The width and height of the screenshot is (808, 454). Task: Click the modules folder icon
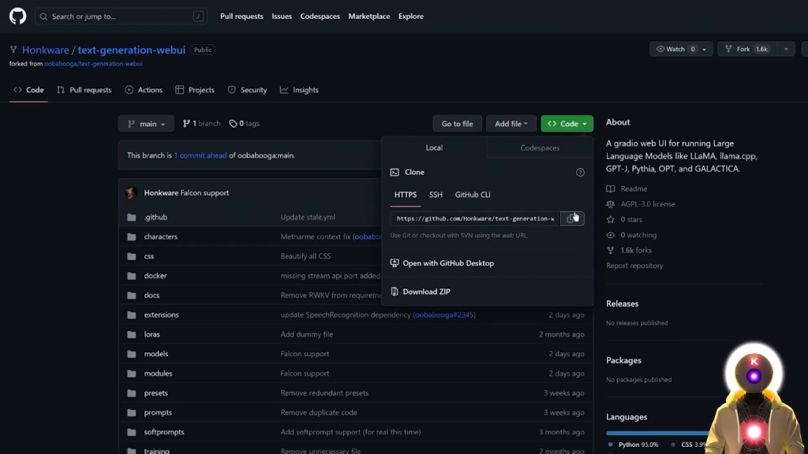pos(132,374)
